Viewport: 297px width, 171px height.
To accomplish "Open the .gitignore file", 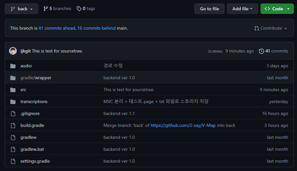I will (x=30, y=113).
